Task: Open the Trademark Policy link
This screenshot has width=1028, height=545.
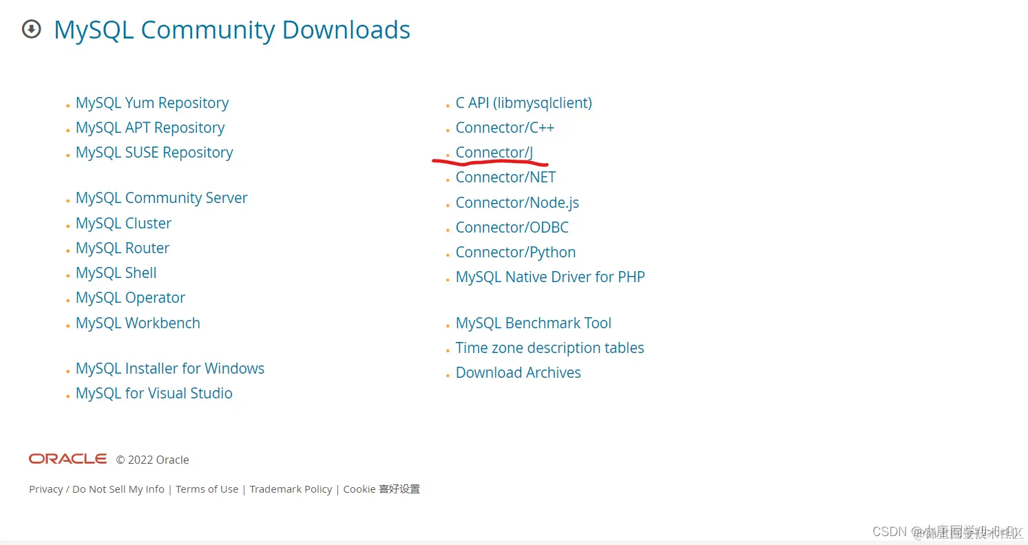Action: [x=291, y=489]
